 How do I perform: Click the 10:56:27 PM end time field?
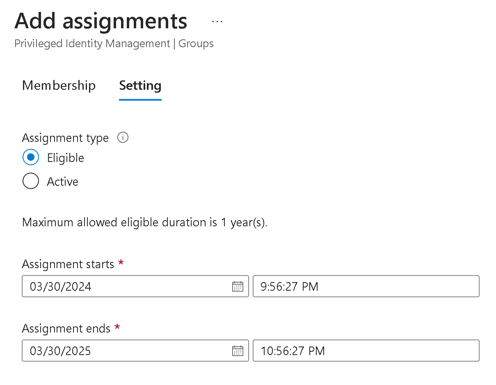click(365, 351)
